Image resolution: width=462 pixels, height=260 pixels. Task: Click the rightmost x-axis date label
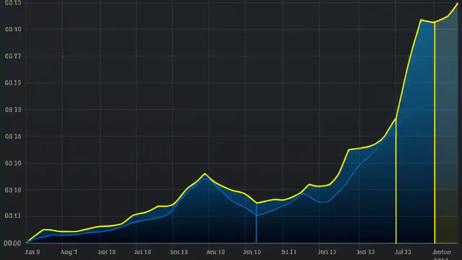[442, 252]
